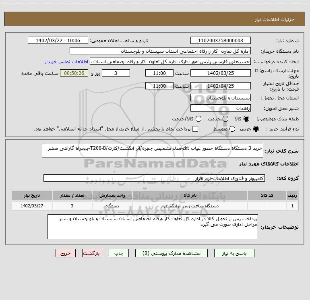
Task: Click the item name دستگاه ساعت زنی اثرانگشتی
Action: coord(190,206)
